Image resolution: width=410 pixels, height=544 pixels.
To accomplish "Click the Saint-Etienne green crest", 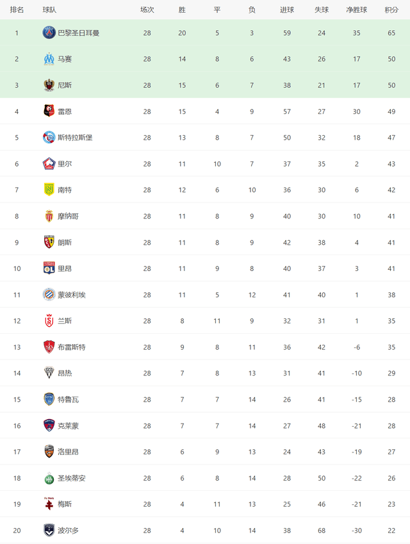I will (x=49, y=478).
